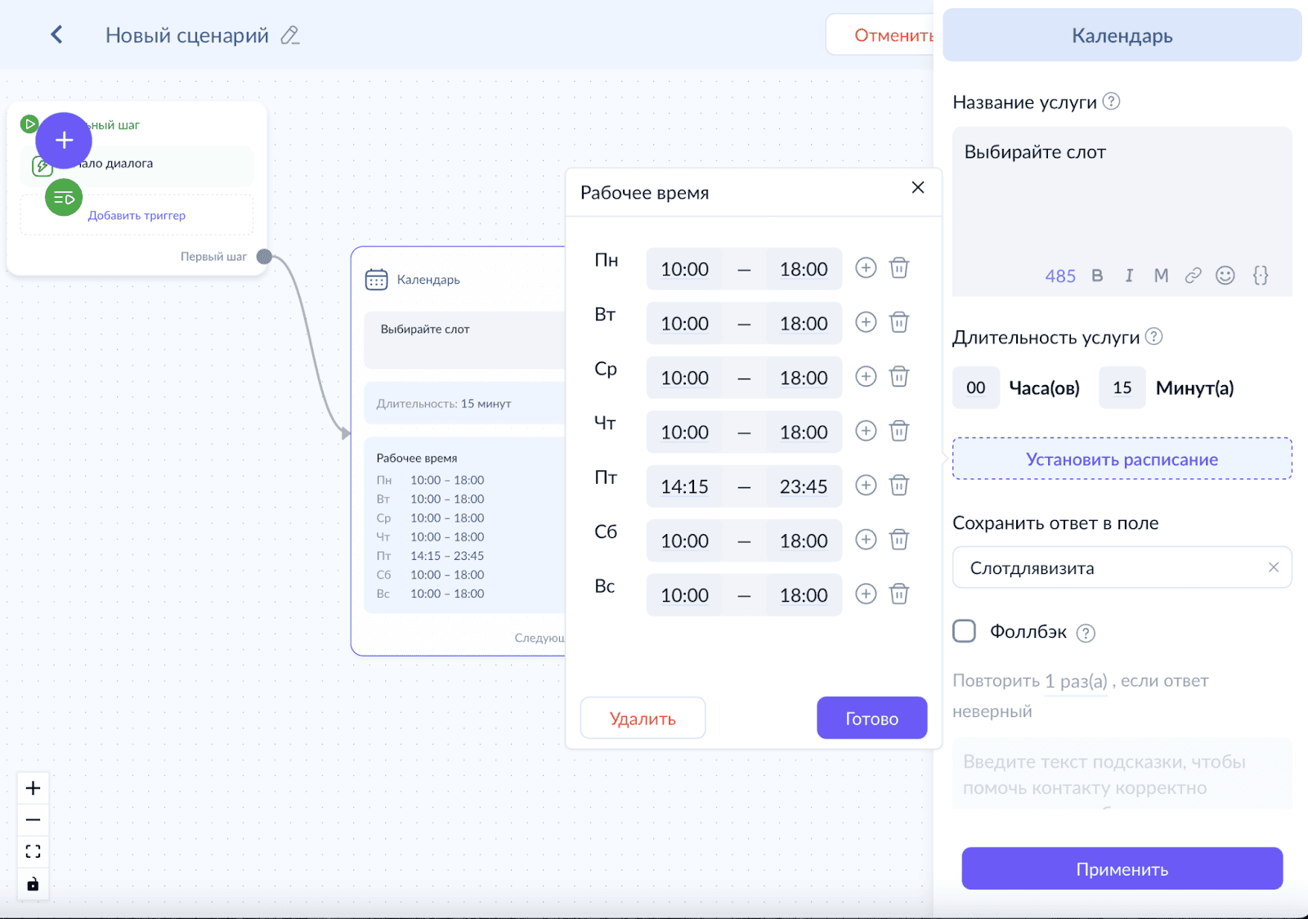Delete Вт working hours row
Image resolution: width=1308 pixels, height=919 pixels.
(x=899, y=322)
